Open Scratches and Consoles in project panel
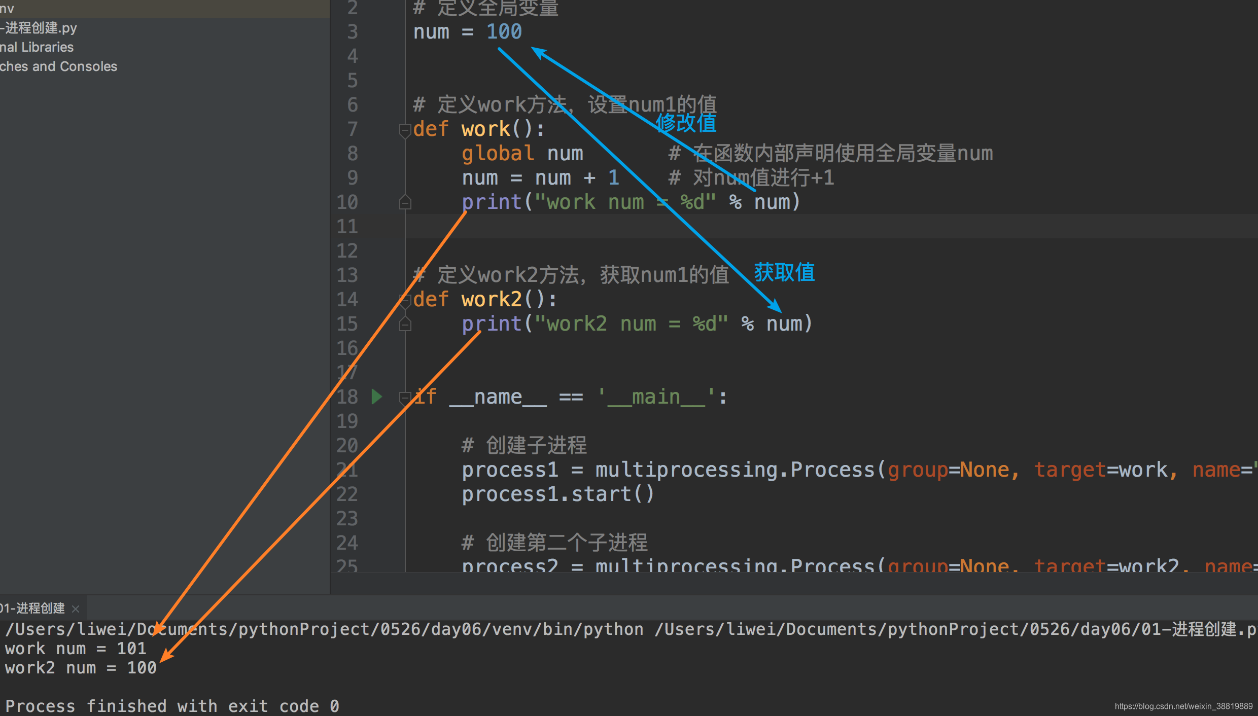Screen dimensions: 1258x716 coord(58,66)
